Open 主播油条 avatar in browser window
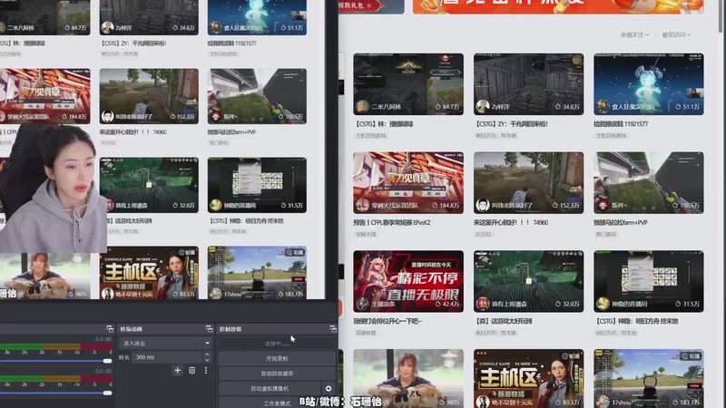Viewport: 726px width, 408px height. pyautogui.click(x=362, y=304)
